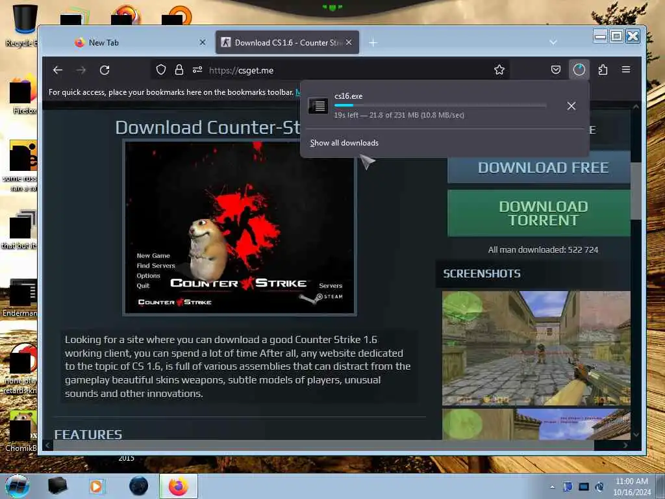Image resolution: width=665 pixels, height=499 pixels.
Task: Show all downloads
Action: 344,143
